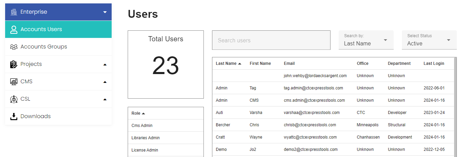The image size is (464, 157).
Task: Expand the Projects menu section
Action: click(105, 65)
